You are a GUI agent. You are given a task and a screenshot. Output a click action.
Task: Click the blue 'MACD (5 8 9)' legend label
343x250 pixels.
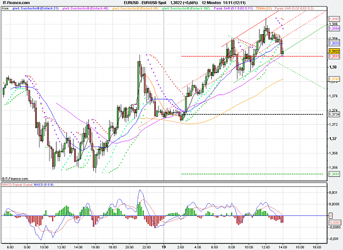(x=43, y=185)
